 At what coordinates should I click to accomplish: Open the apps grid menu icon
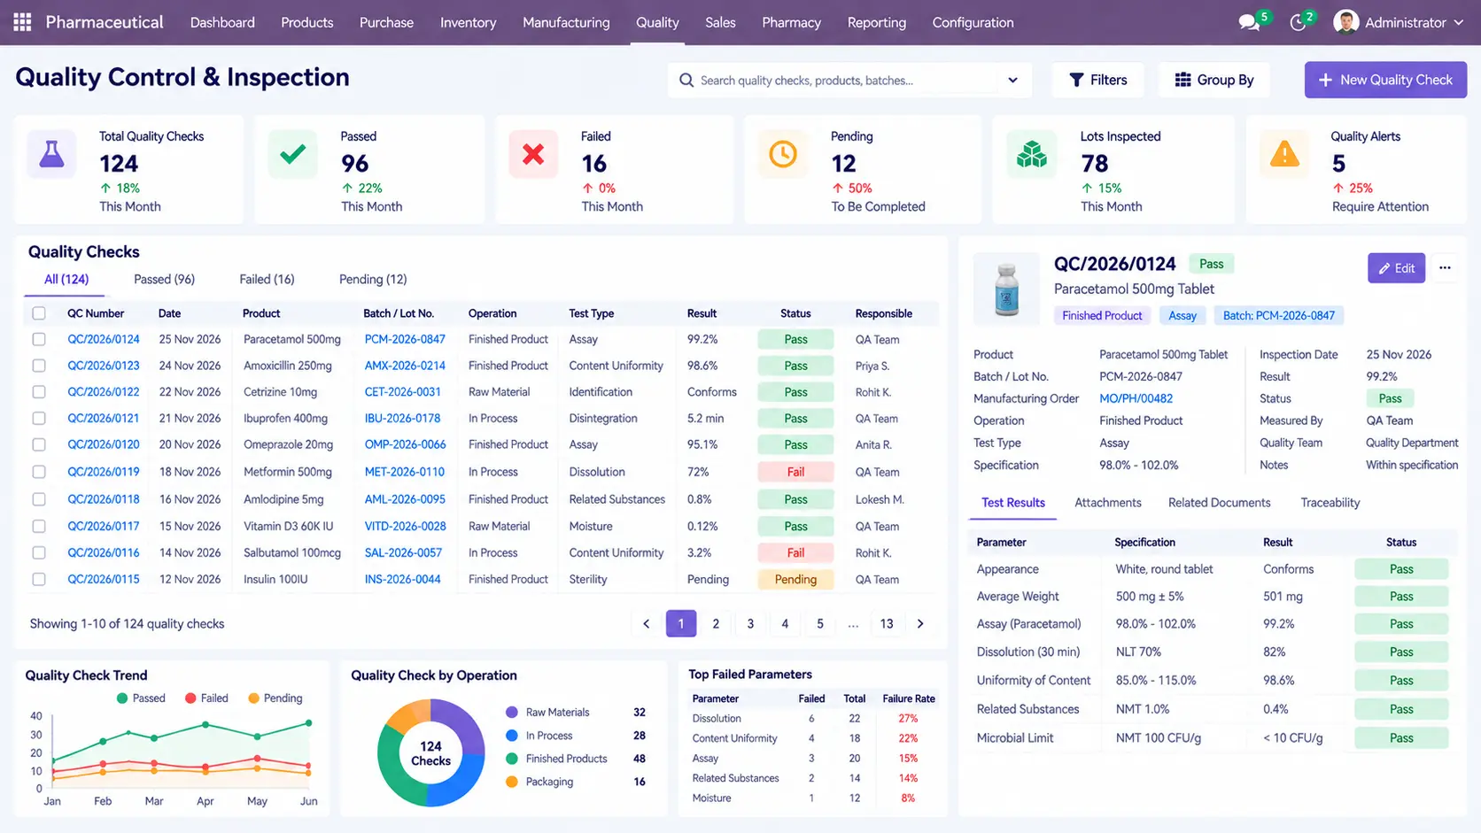[22, 22]
